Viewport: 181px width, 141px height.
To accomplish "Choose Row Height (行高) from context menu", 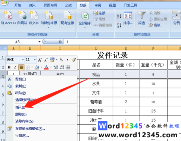I will coord(41,135).
